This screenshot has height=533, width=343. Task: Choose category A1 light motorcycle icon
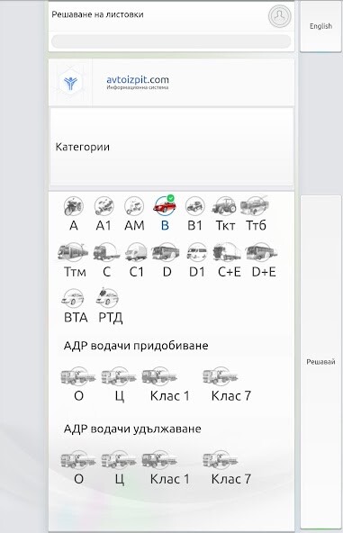(104, 206)
